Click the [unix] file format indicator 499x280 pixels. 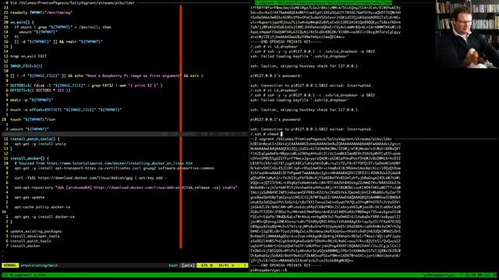(188, 265)
